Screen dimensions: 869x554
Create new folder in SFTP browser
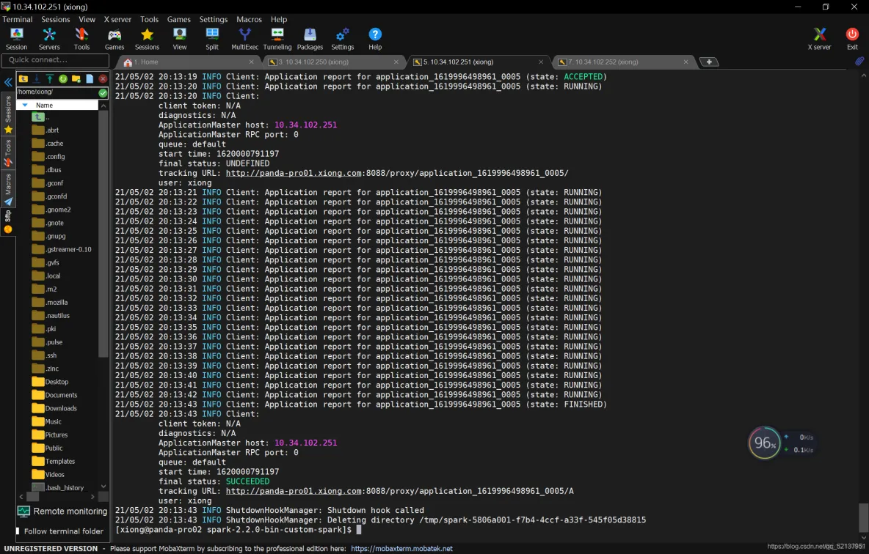point(76,78)
